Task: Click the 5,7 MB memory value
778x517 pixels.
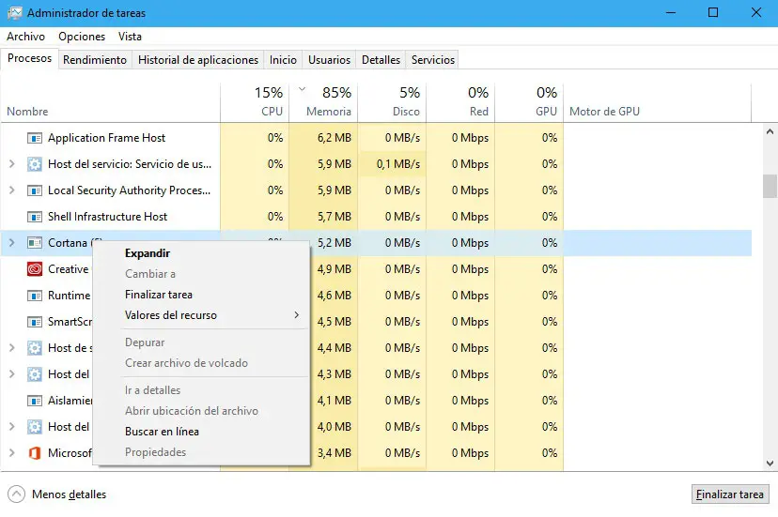Action: tap(335, 217)
